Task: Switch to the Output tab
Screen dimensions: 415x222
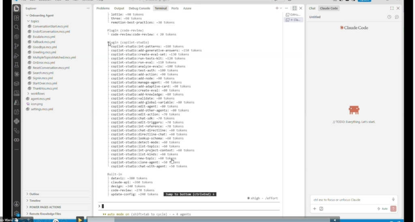Action: click(x=119, y=8)
